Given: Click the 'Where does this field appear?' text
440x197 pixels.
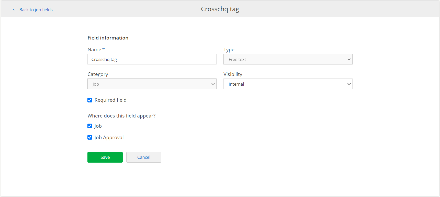Looking at the screenshot, I should [x=121, y=116].
